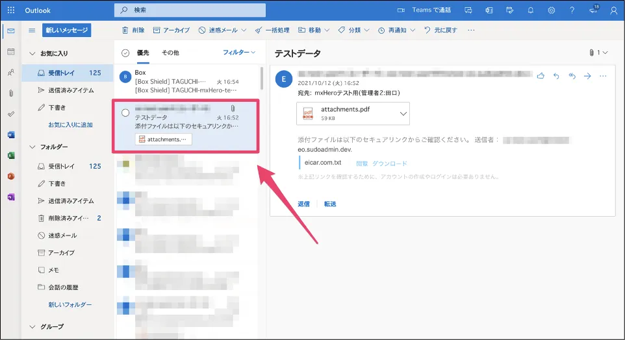Image resolution: width=625 pixels, height=340 pixels.
Task: Click 新しいフォルダー link
Action: click(70, 304)
